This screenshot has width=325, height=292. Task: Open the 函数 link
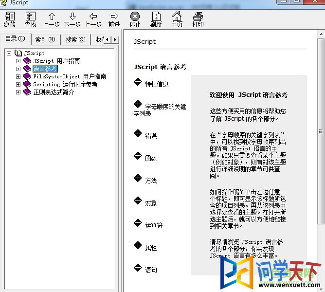[x=151, y=158]
